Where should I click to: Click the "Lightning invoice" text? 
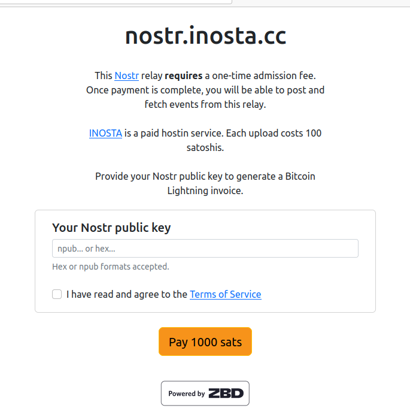click(x=205, y=191)
